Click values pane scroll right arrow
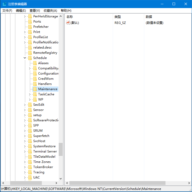The height and width of the screenshot is (192, 192). (x=189, y=183)
